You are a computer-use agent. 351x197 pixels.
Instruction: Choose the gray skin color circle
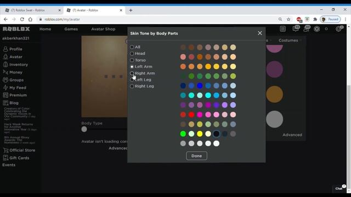(274, 119)
